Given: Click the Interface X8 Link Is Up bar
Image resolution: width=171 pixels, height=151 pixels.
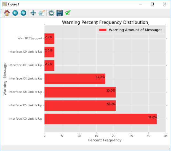Looking at the screenshot, I should (80, 92).
